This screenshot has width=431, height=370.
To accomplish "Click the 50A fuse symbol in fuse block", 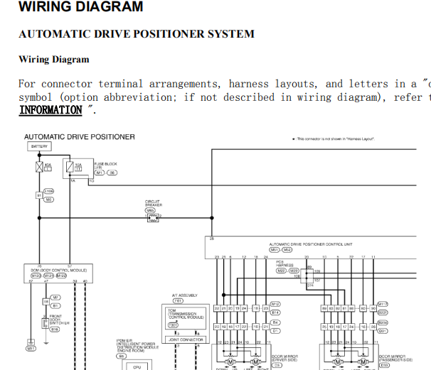I will (70, 167).
